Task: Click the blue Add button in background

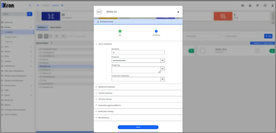Action: pos(268,36)
